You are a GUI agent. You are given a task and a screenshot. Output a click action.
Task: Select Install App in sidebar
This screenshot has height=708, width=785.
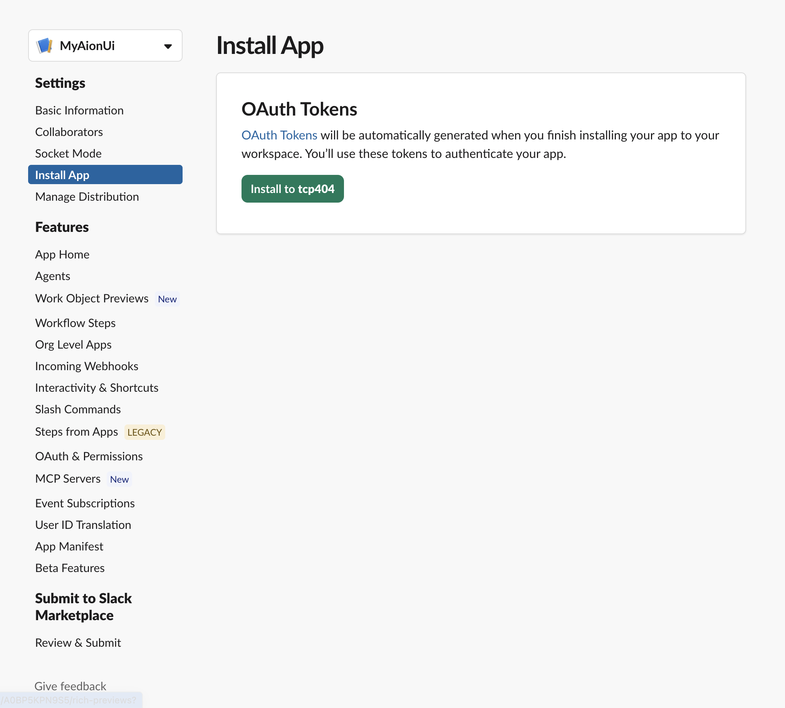click(x=105, y=174)
